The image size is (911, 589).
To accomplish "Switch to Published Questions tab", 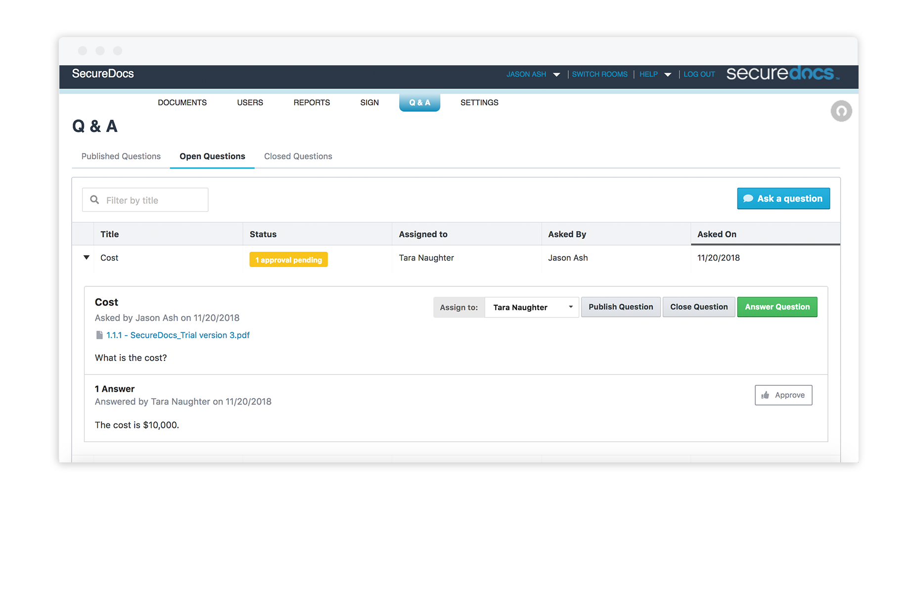I will pos(121,156).
